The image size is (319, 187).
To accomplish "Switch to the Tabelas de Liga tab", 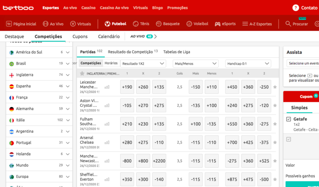I will click(x=176, y=52).
